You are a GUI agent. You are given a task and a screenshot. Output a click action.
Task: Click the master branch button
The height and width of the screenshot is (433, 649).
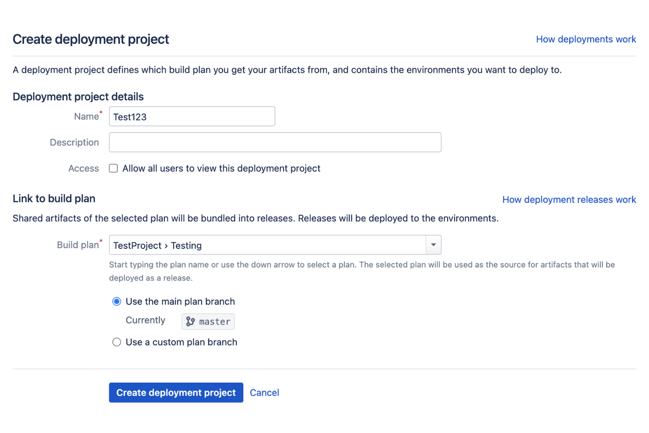(x=208, y=322)
